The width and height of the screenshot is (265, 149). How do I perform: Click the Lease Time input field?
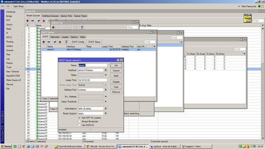(92, 80)
